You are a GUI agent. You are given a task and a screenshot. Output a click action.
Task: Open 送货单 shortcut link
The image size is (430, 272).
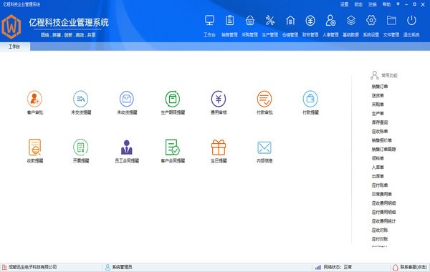378,96
